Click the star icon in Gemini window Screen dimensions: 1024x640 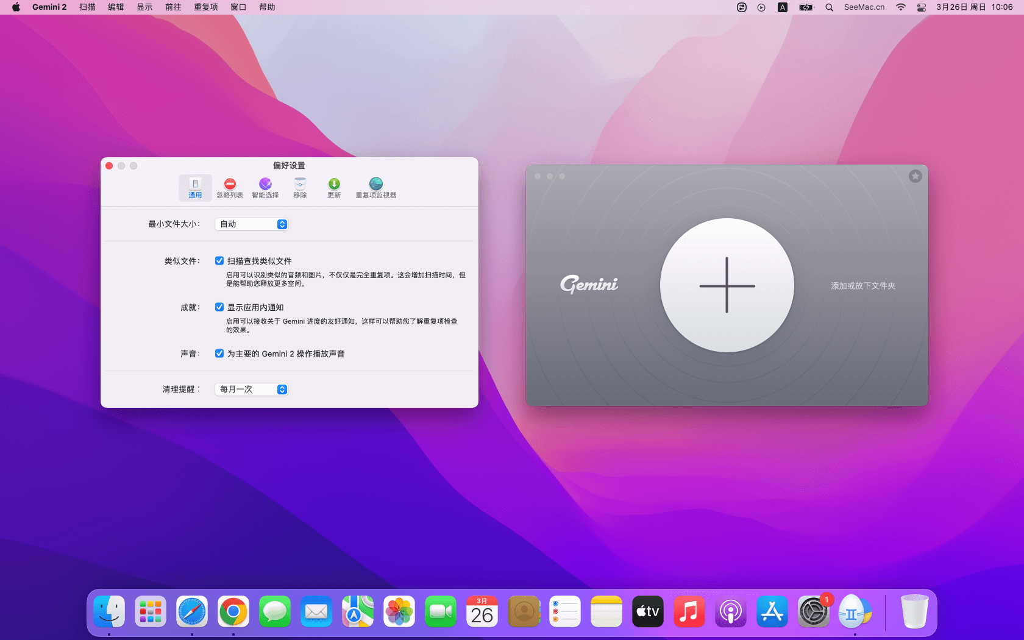point(916,176)
